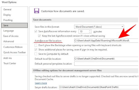Enable Don't show the Backstage checkbox
This screenshot has width=139, height=90.
(36, 45)
